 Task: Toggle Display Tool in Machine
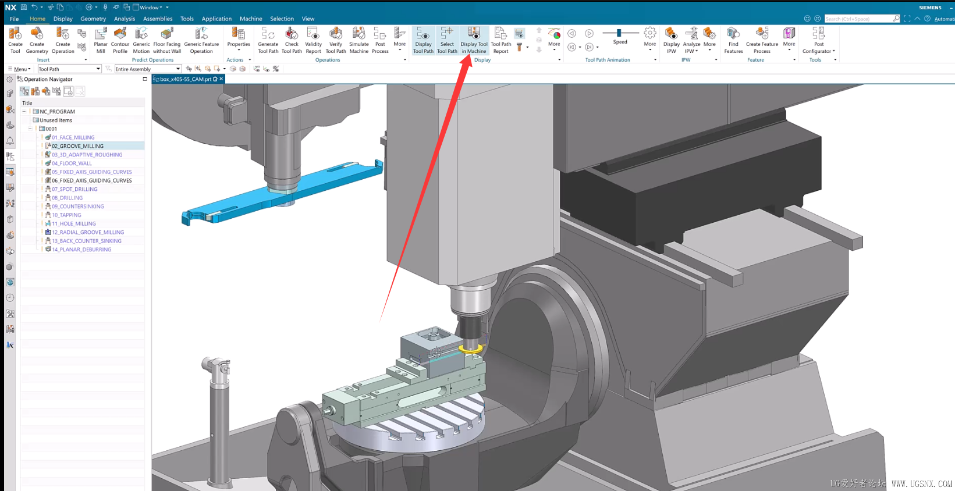(x=474, y=40)
